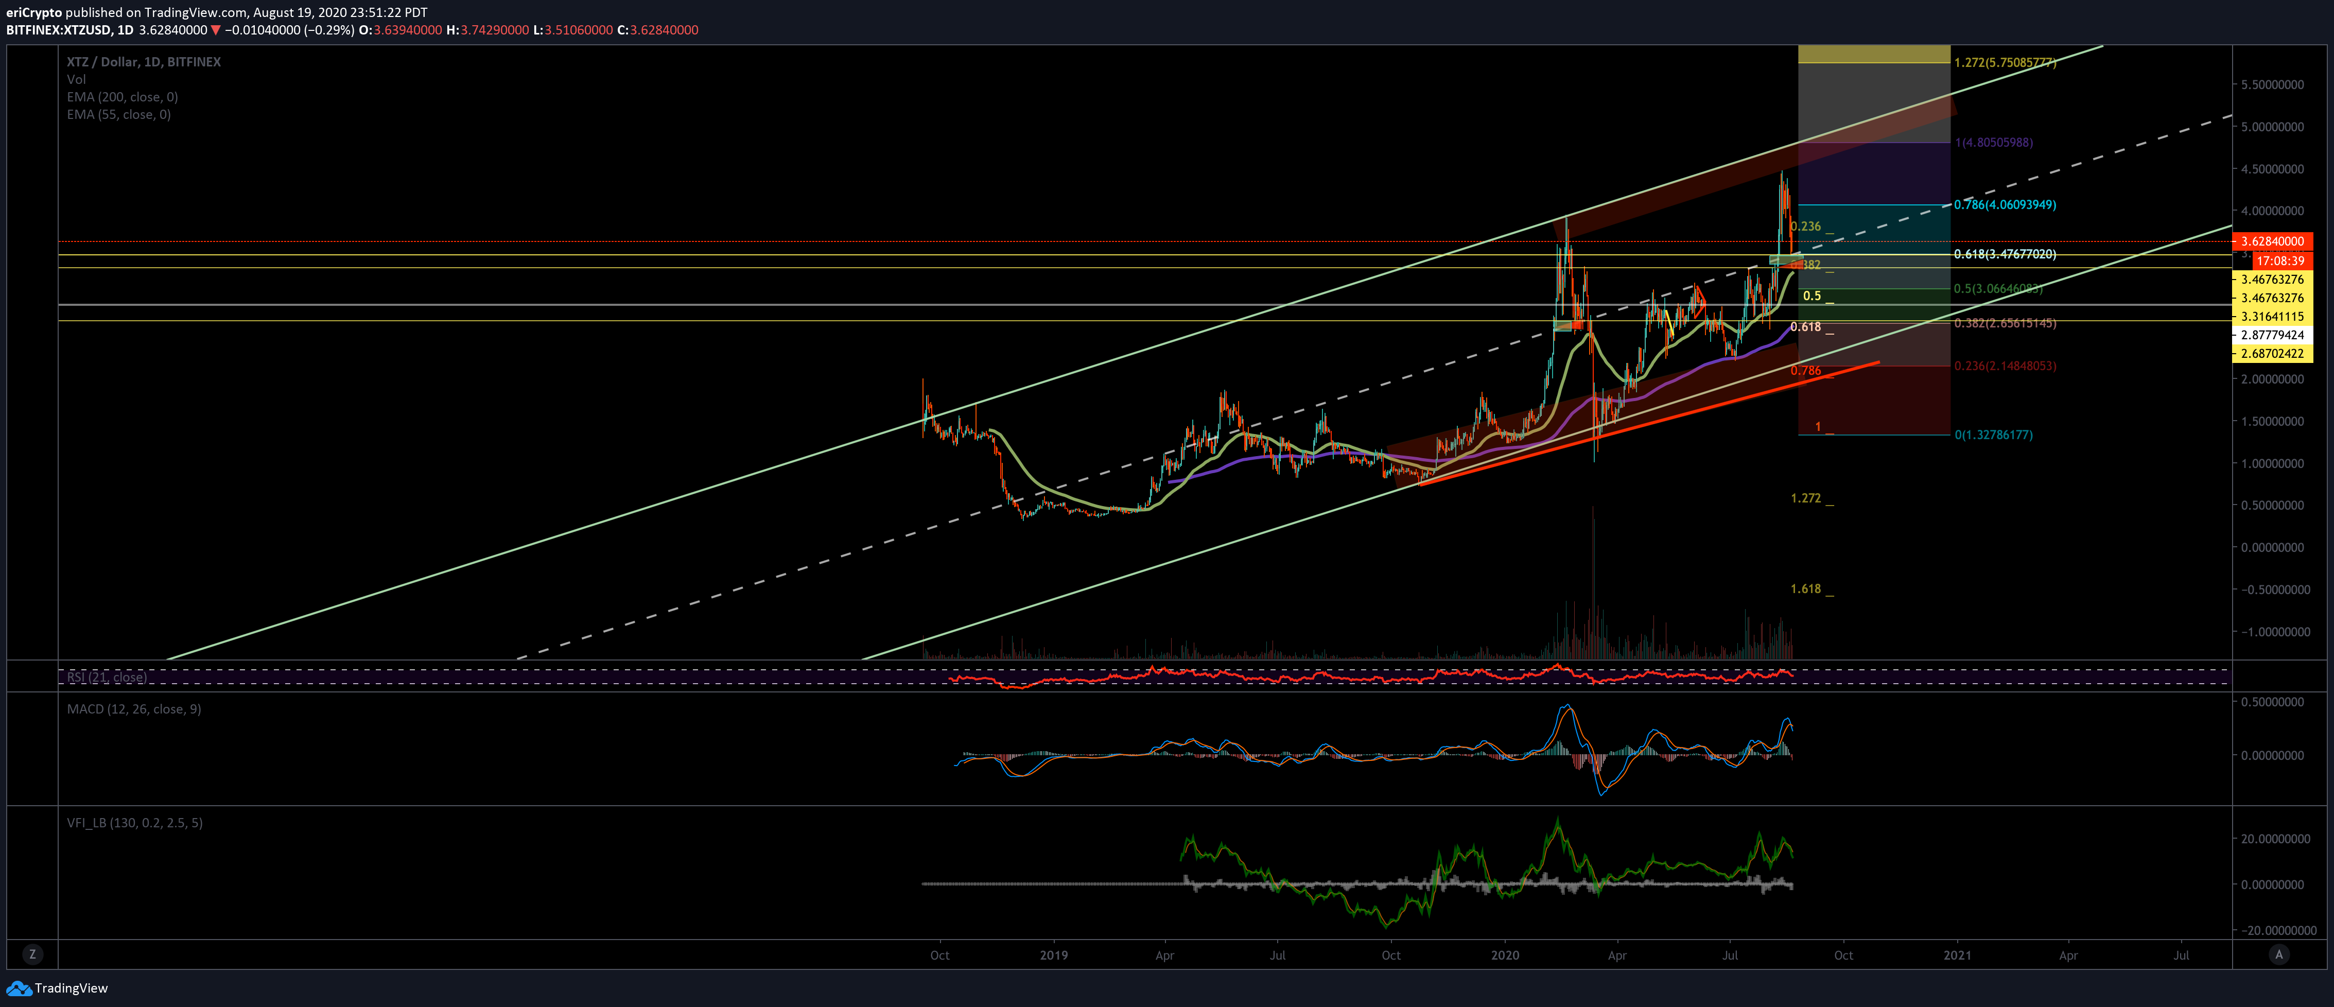Select the 0.382(2.65615145) Fibonacci level label
Screen dimensions: 2334x1007
[2005, 324]
